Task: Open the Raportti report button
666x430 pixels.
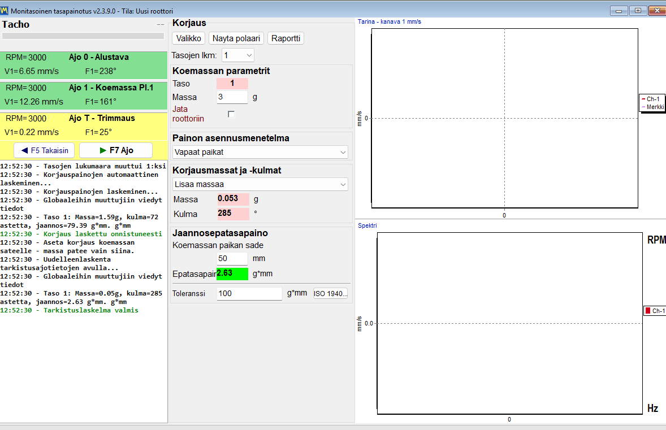Action: tap(286, 38)
